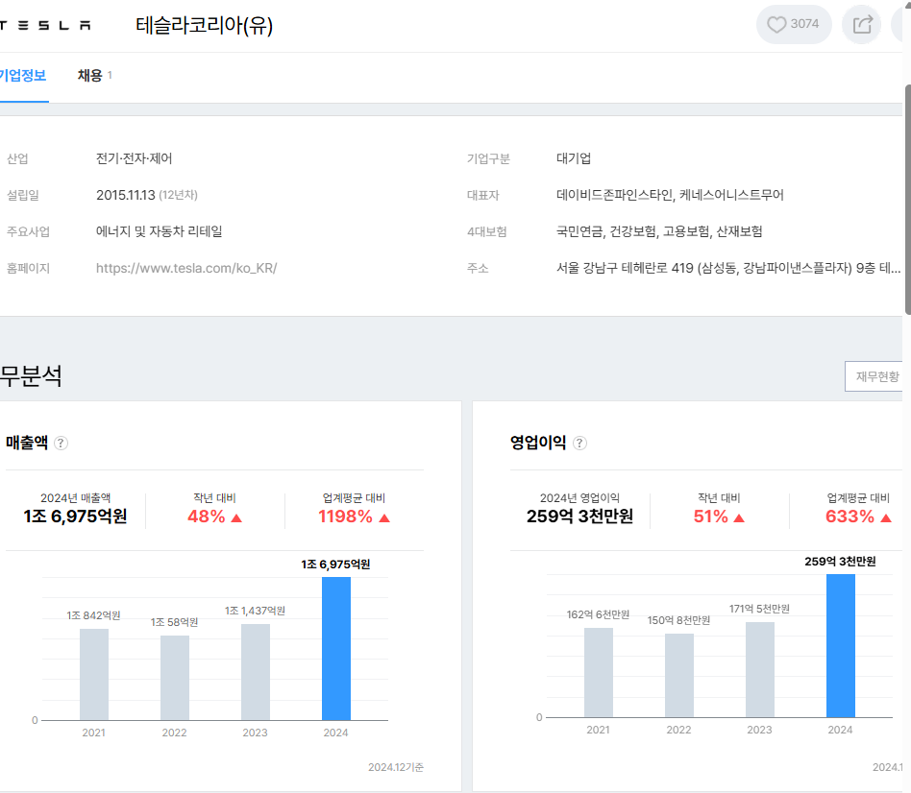
Task: Click the heart favorite button showing 3074
Action: [x=794, y=24]
